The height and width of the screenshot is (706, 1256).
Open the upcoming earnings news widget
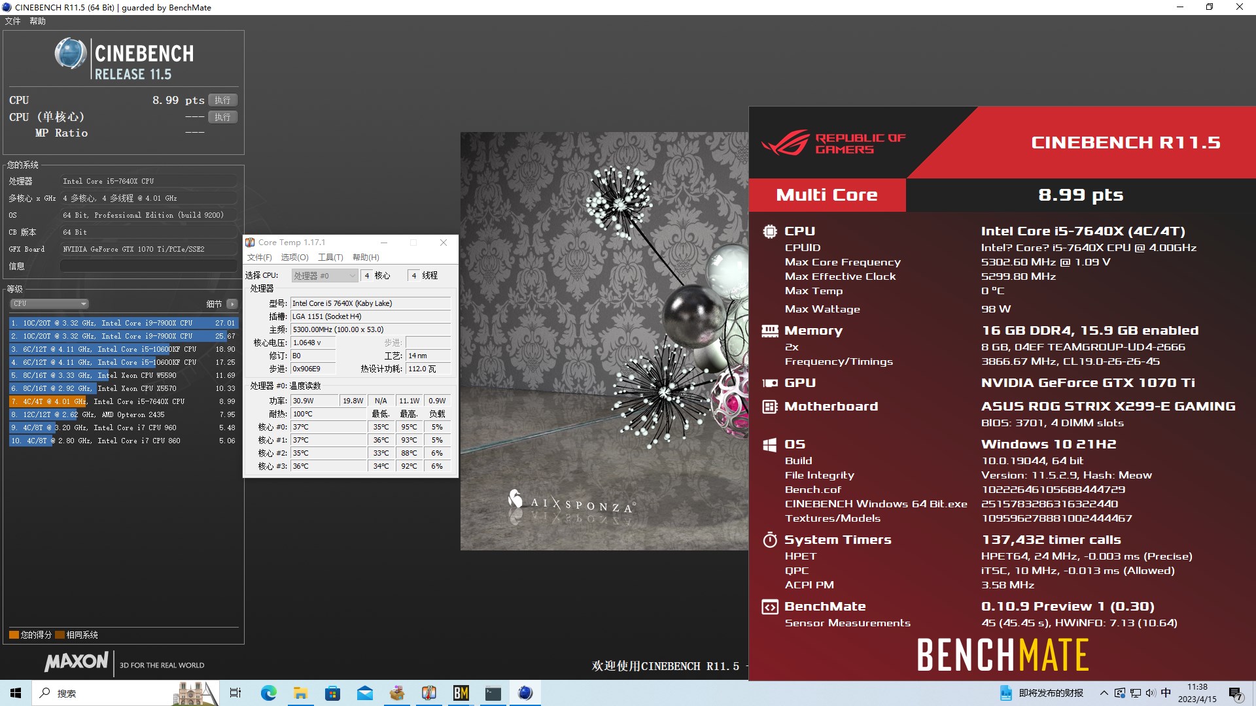point(1041,693)
